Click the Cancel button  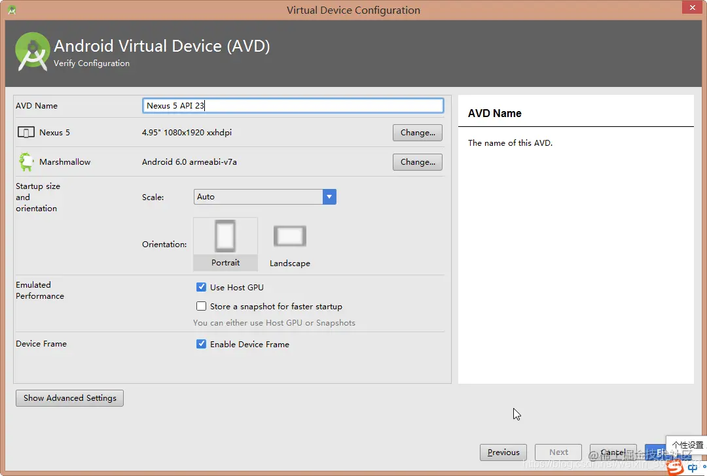[613, 452]
